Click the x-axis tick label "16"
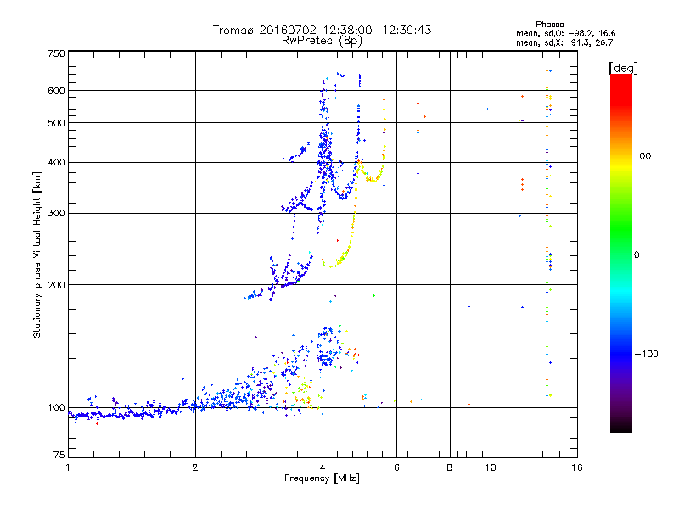Image resolution: width=679 pixels, height=509 pixels. tap(577, 467)
